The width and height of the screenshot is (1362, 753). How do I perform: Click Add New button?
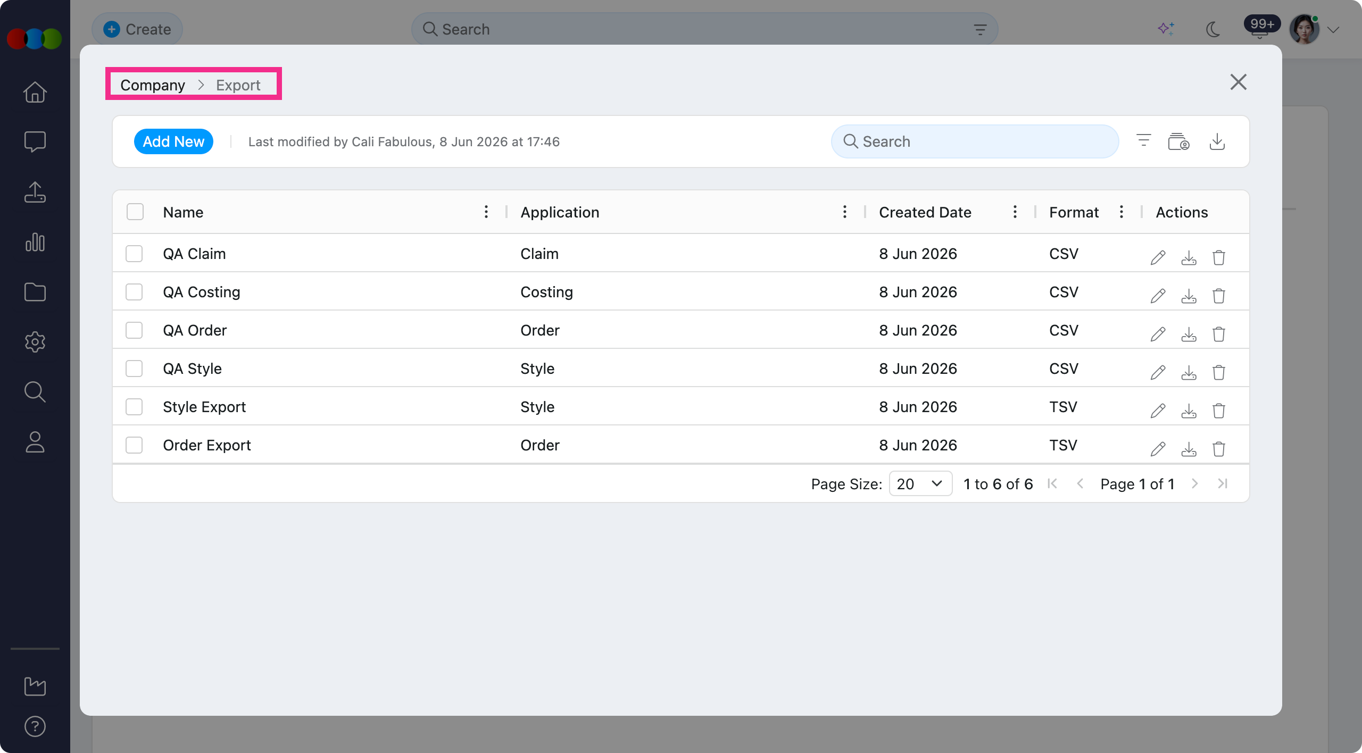173,141
